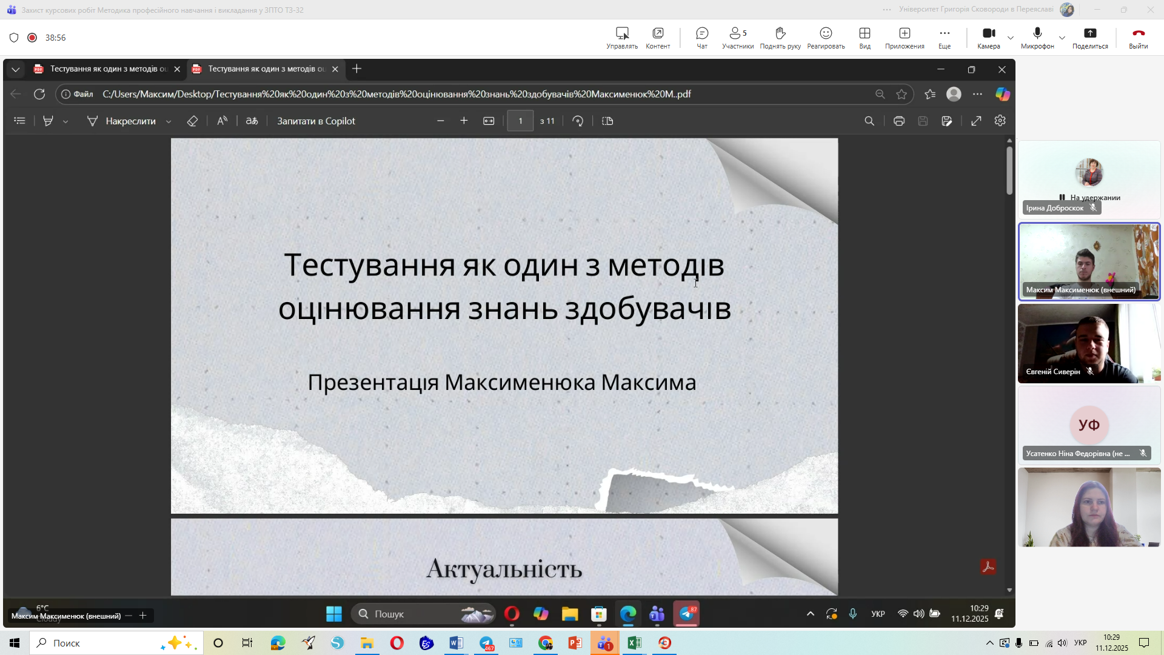Toggle the shared PDF eraser tool
Viewport: 1164px width, 655px height.
(x=192, y=121)
